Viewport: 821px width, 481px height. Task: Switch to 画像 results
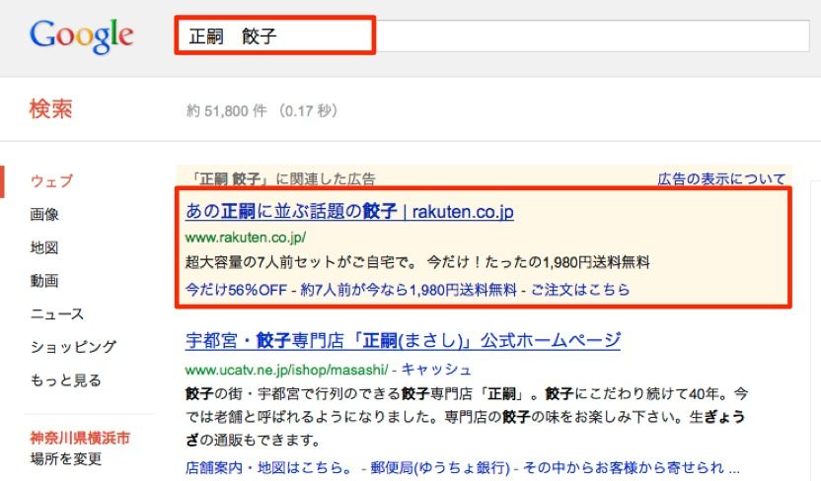[44, 214]
